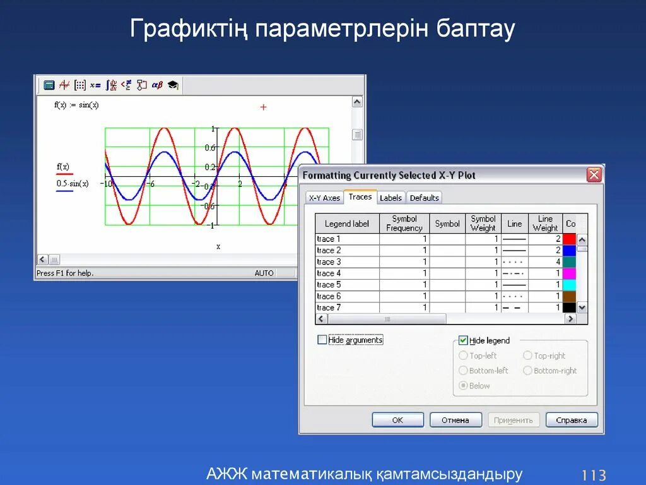Switch to the Labels tab

[391, 198]
